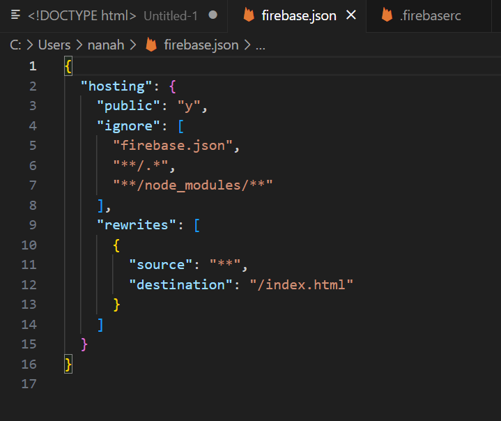Screen dimensions: 501x421
Task: Click the chevron after C: in breadcrumb
Action: (x=30, y=45)
